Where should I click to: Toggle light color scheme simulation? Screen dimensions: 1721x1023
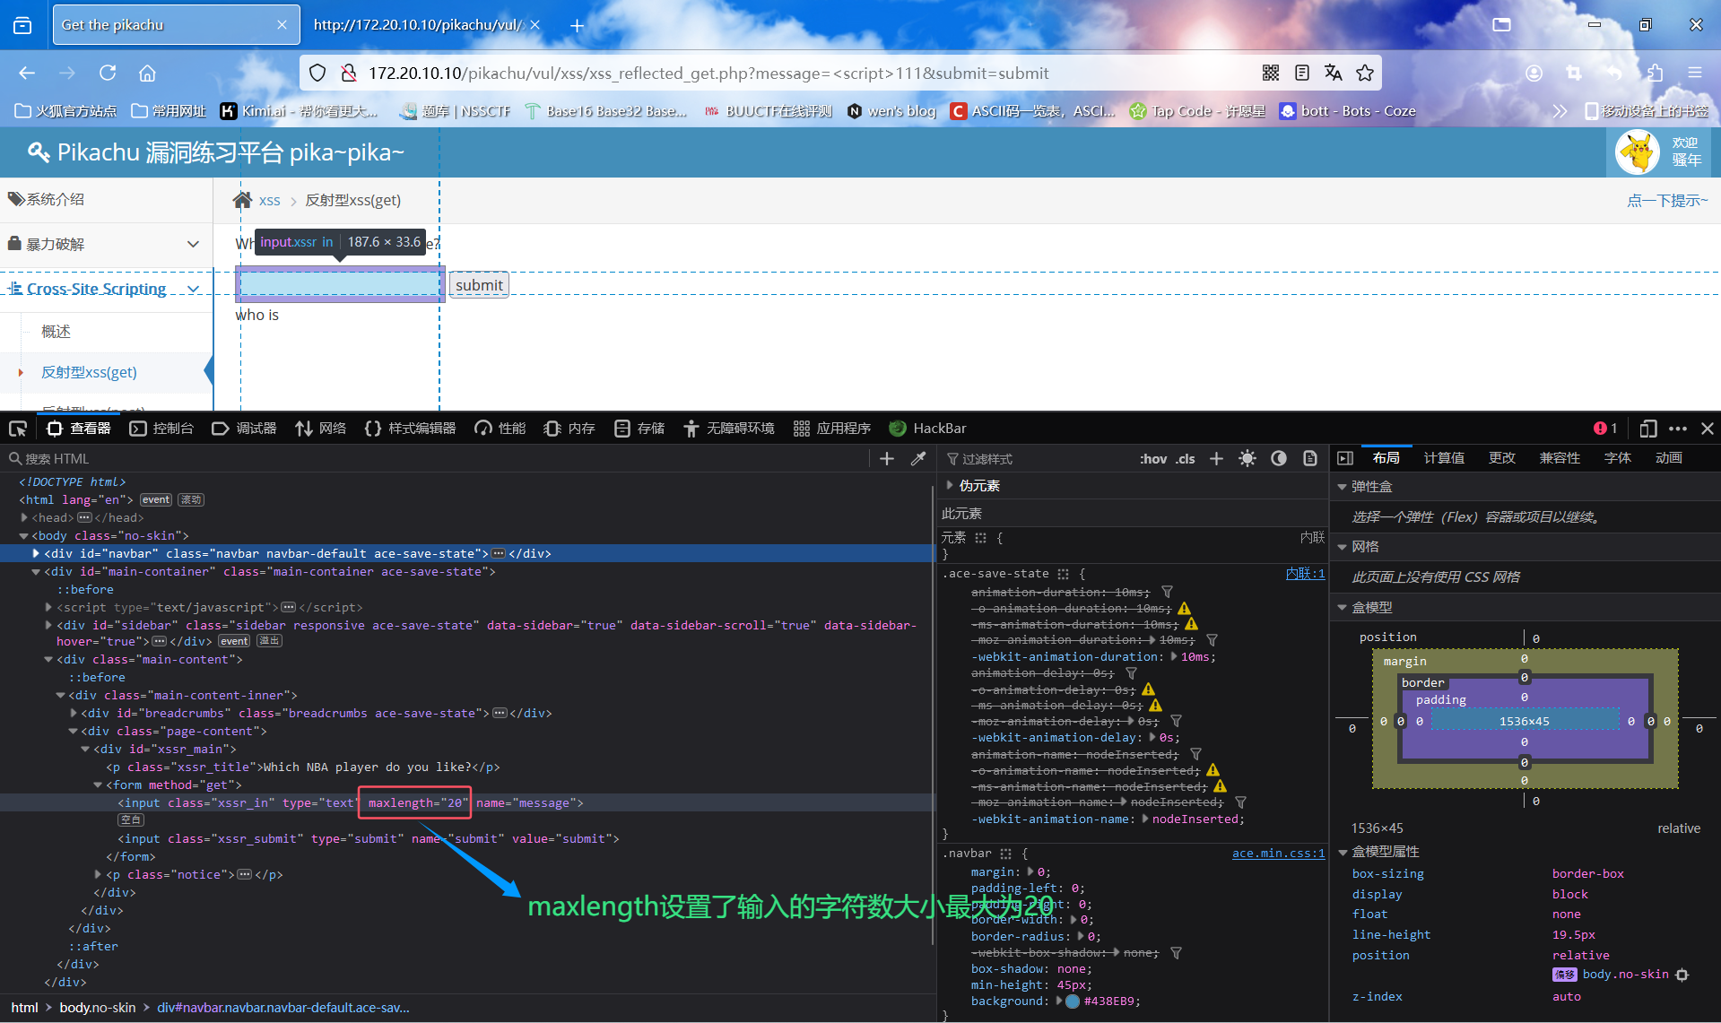1247,458
